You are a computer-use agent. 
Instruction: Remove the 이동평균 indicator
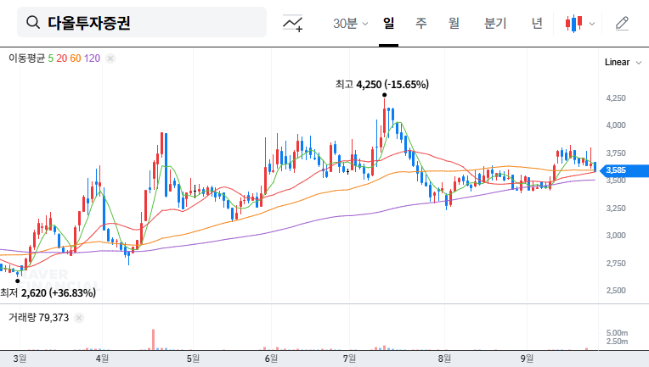pos(110,58)
